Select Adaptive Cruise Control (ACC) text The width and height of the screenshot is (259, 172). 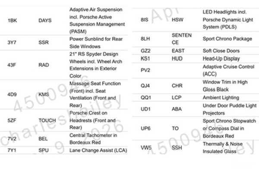(x=228, y=70)
